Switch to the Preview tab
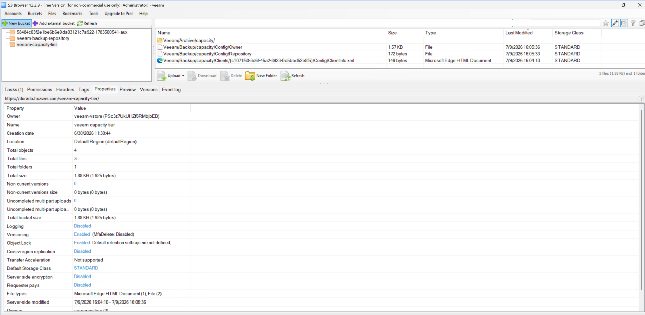Screen dimensions: 645x315 pyautogui.click(x=128, y=89)
